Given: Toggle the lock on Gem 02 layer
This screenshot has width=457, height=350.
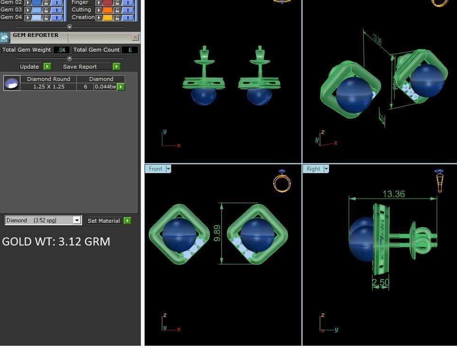Looking at the screenshot, I should [x=46, y=3].
